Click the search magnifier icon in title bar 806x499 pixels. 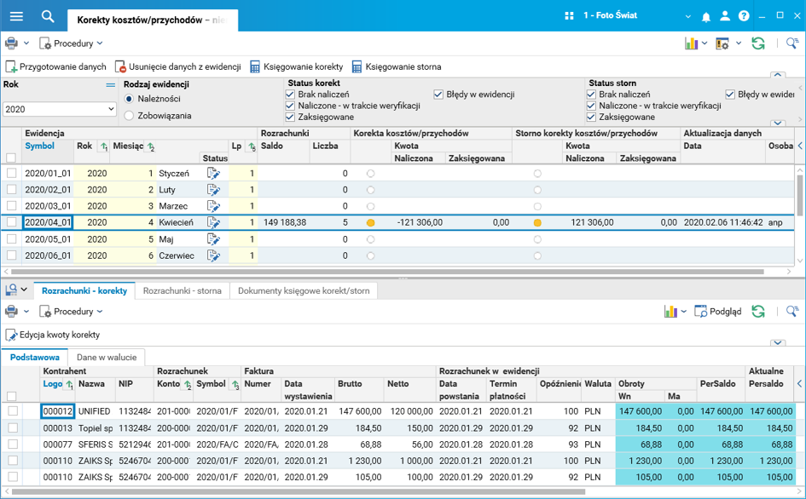(x=48, y=16)
